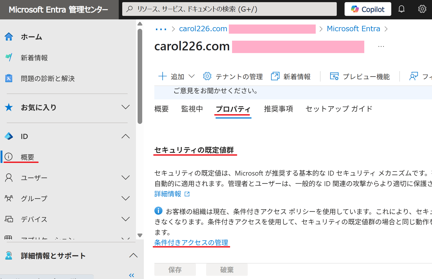This screenshot has width=432, height=279.
Task: Collapse 詳細情報とサポート section chevron
Action: coord(133,255)
